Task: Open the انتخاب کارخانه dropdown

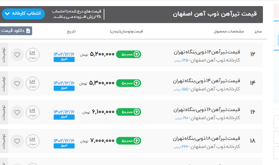Action: coord(23,14)
